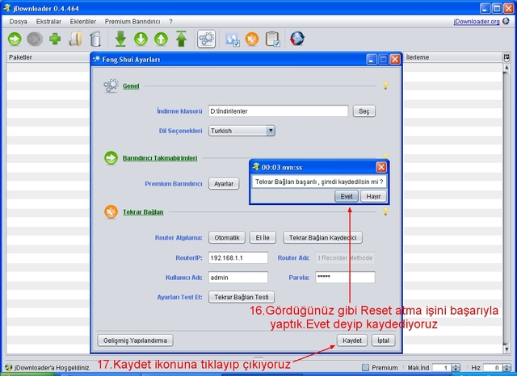This screenshot has height=376, width=517.
Task: Click the grey stop downloads toolbar icon
Action: tap(35, 39)
